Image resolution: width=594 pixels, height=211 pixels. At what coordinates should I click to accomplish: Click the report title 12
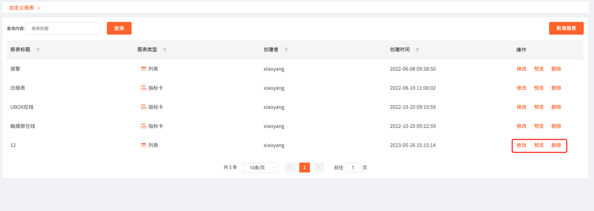13,145
